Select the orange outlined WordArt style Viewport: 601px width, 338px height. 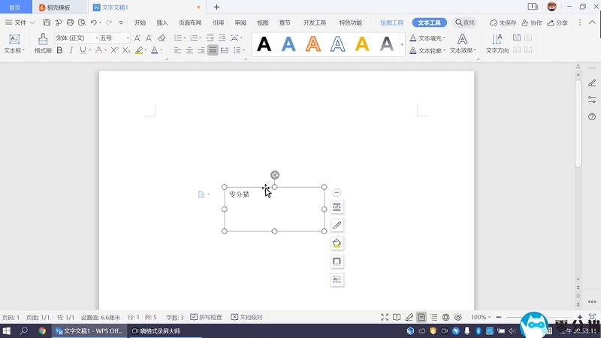point(313,44)
